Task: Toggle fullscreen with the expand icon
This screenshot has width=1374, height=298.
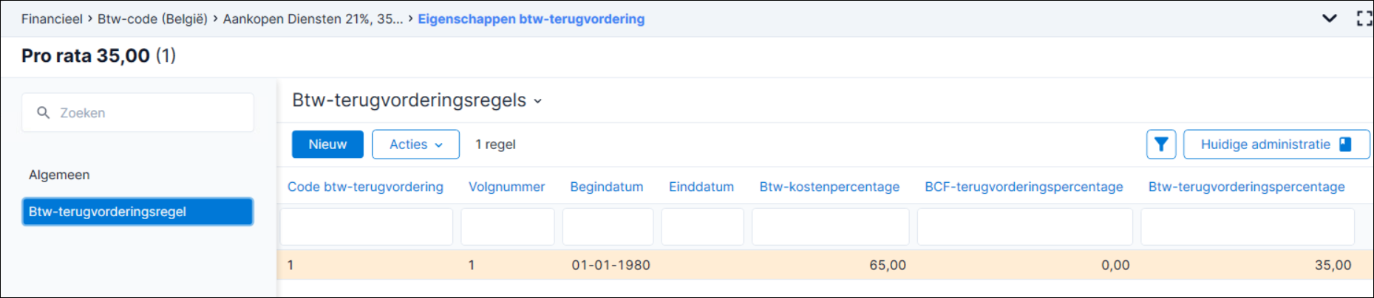Action: [x=1364, y=18]
